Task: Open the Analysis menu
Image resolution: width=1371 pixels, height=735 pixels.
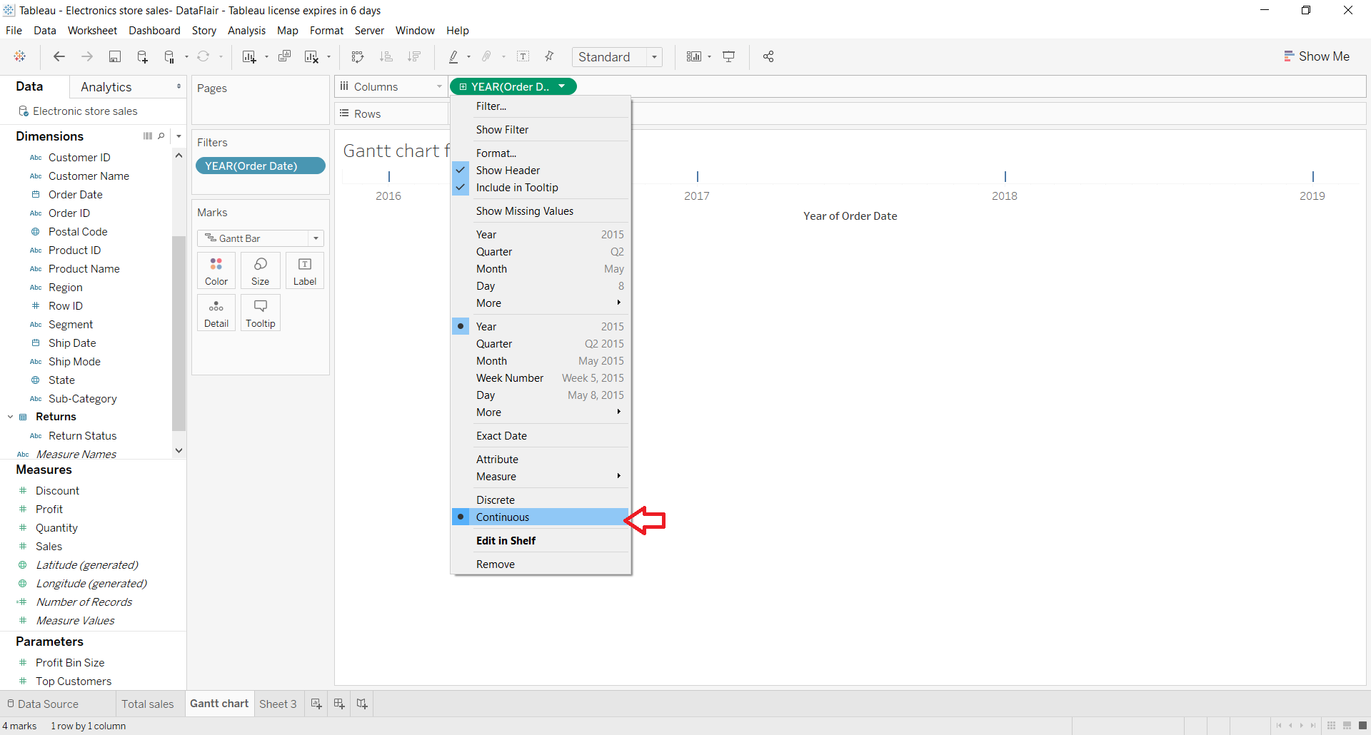Action: [x=246, y=31]
